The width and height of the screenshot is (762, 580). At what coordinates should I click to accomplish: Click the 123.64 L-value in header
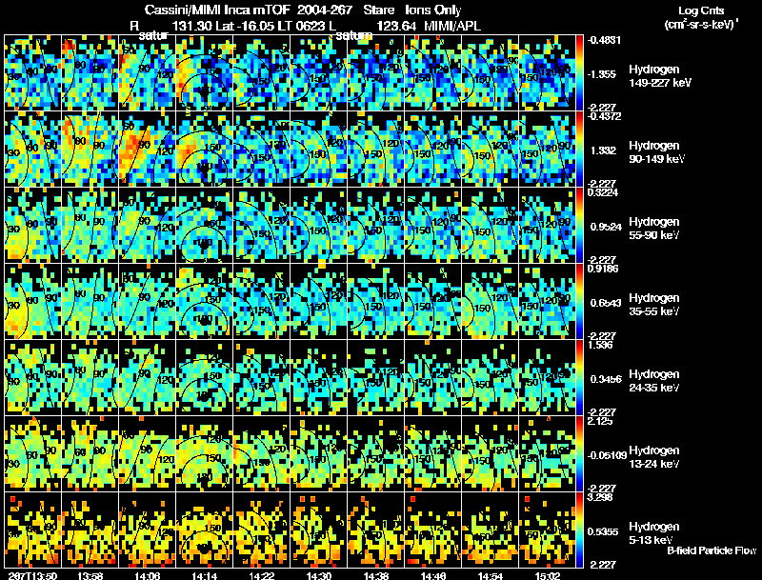396,26
